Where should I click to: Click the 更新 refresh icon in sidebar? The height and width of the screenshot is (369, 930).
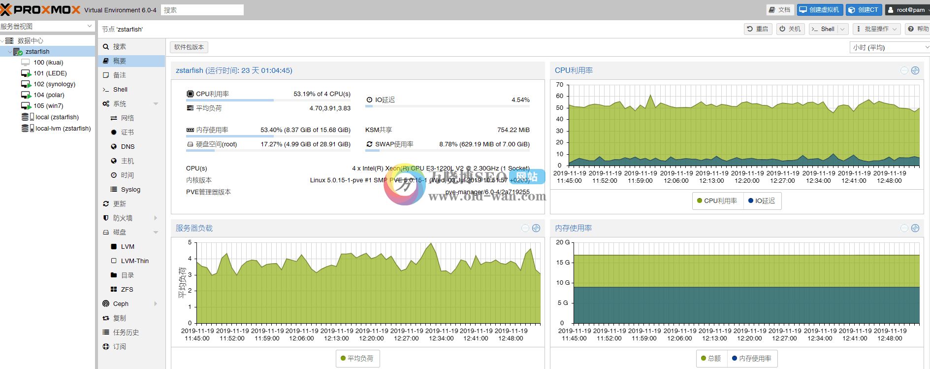(106, 203)
